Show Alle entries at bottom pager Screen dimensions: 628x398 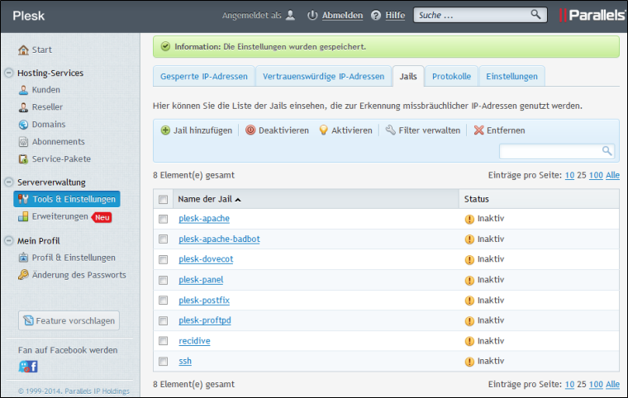[x=612, y=385]
